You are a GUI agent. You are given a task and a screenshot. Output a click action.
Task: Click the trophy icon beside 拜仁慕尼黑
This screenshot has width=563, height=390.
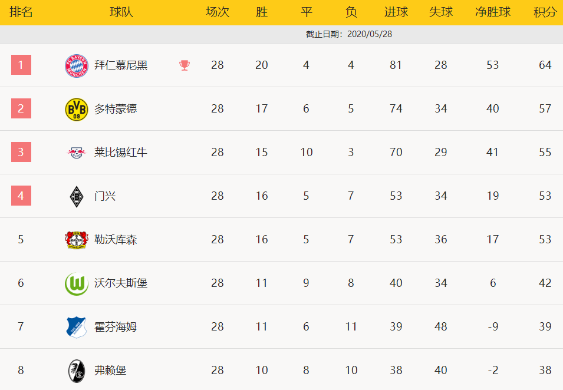pyautogui.click(x=185, y=65)
